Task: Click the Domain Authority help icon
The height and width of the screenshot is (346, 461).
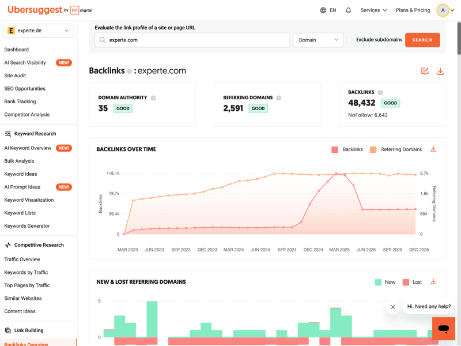Action: click(x=153, y=98)
